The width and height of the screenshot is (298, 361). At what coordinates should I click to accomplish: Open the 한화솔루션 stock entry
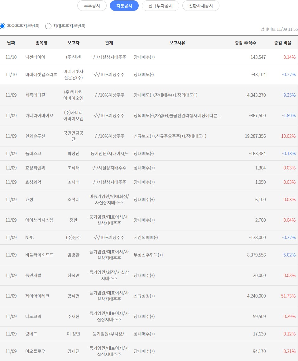[x=35, y=136]
